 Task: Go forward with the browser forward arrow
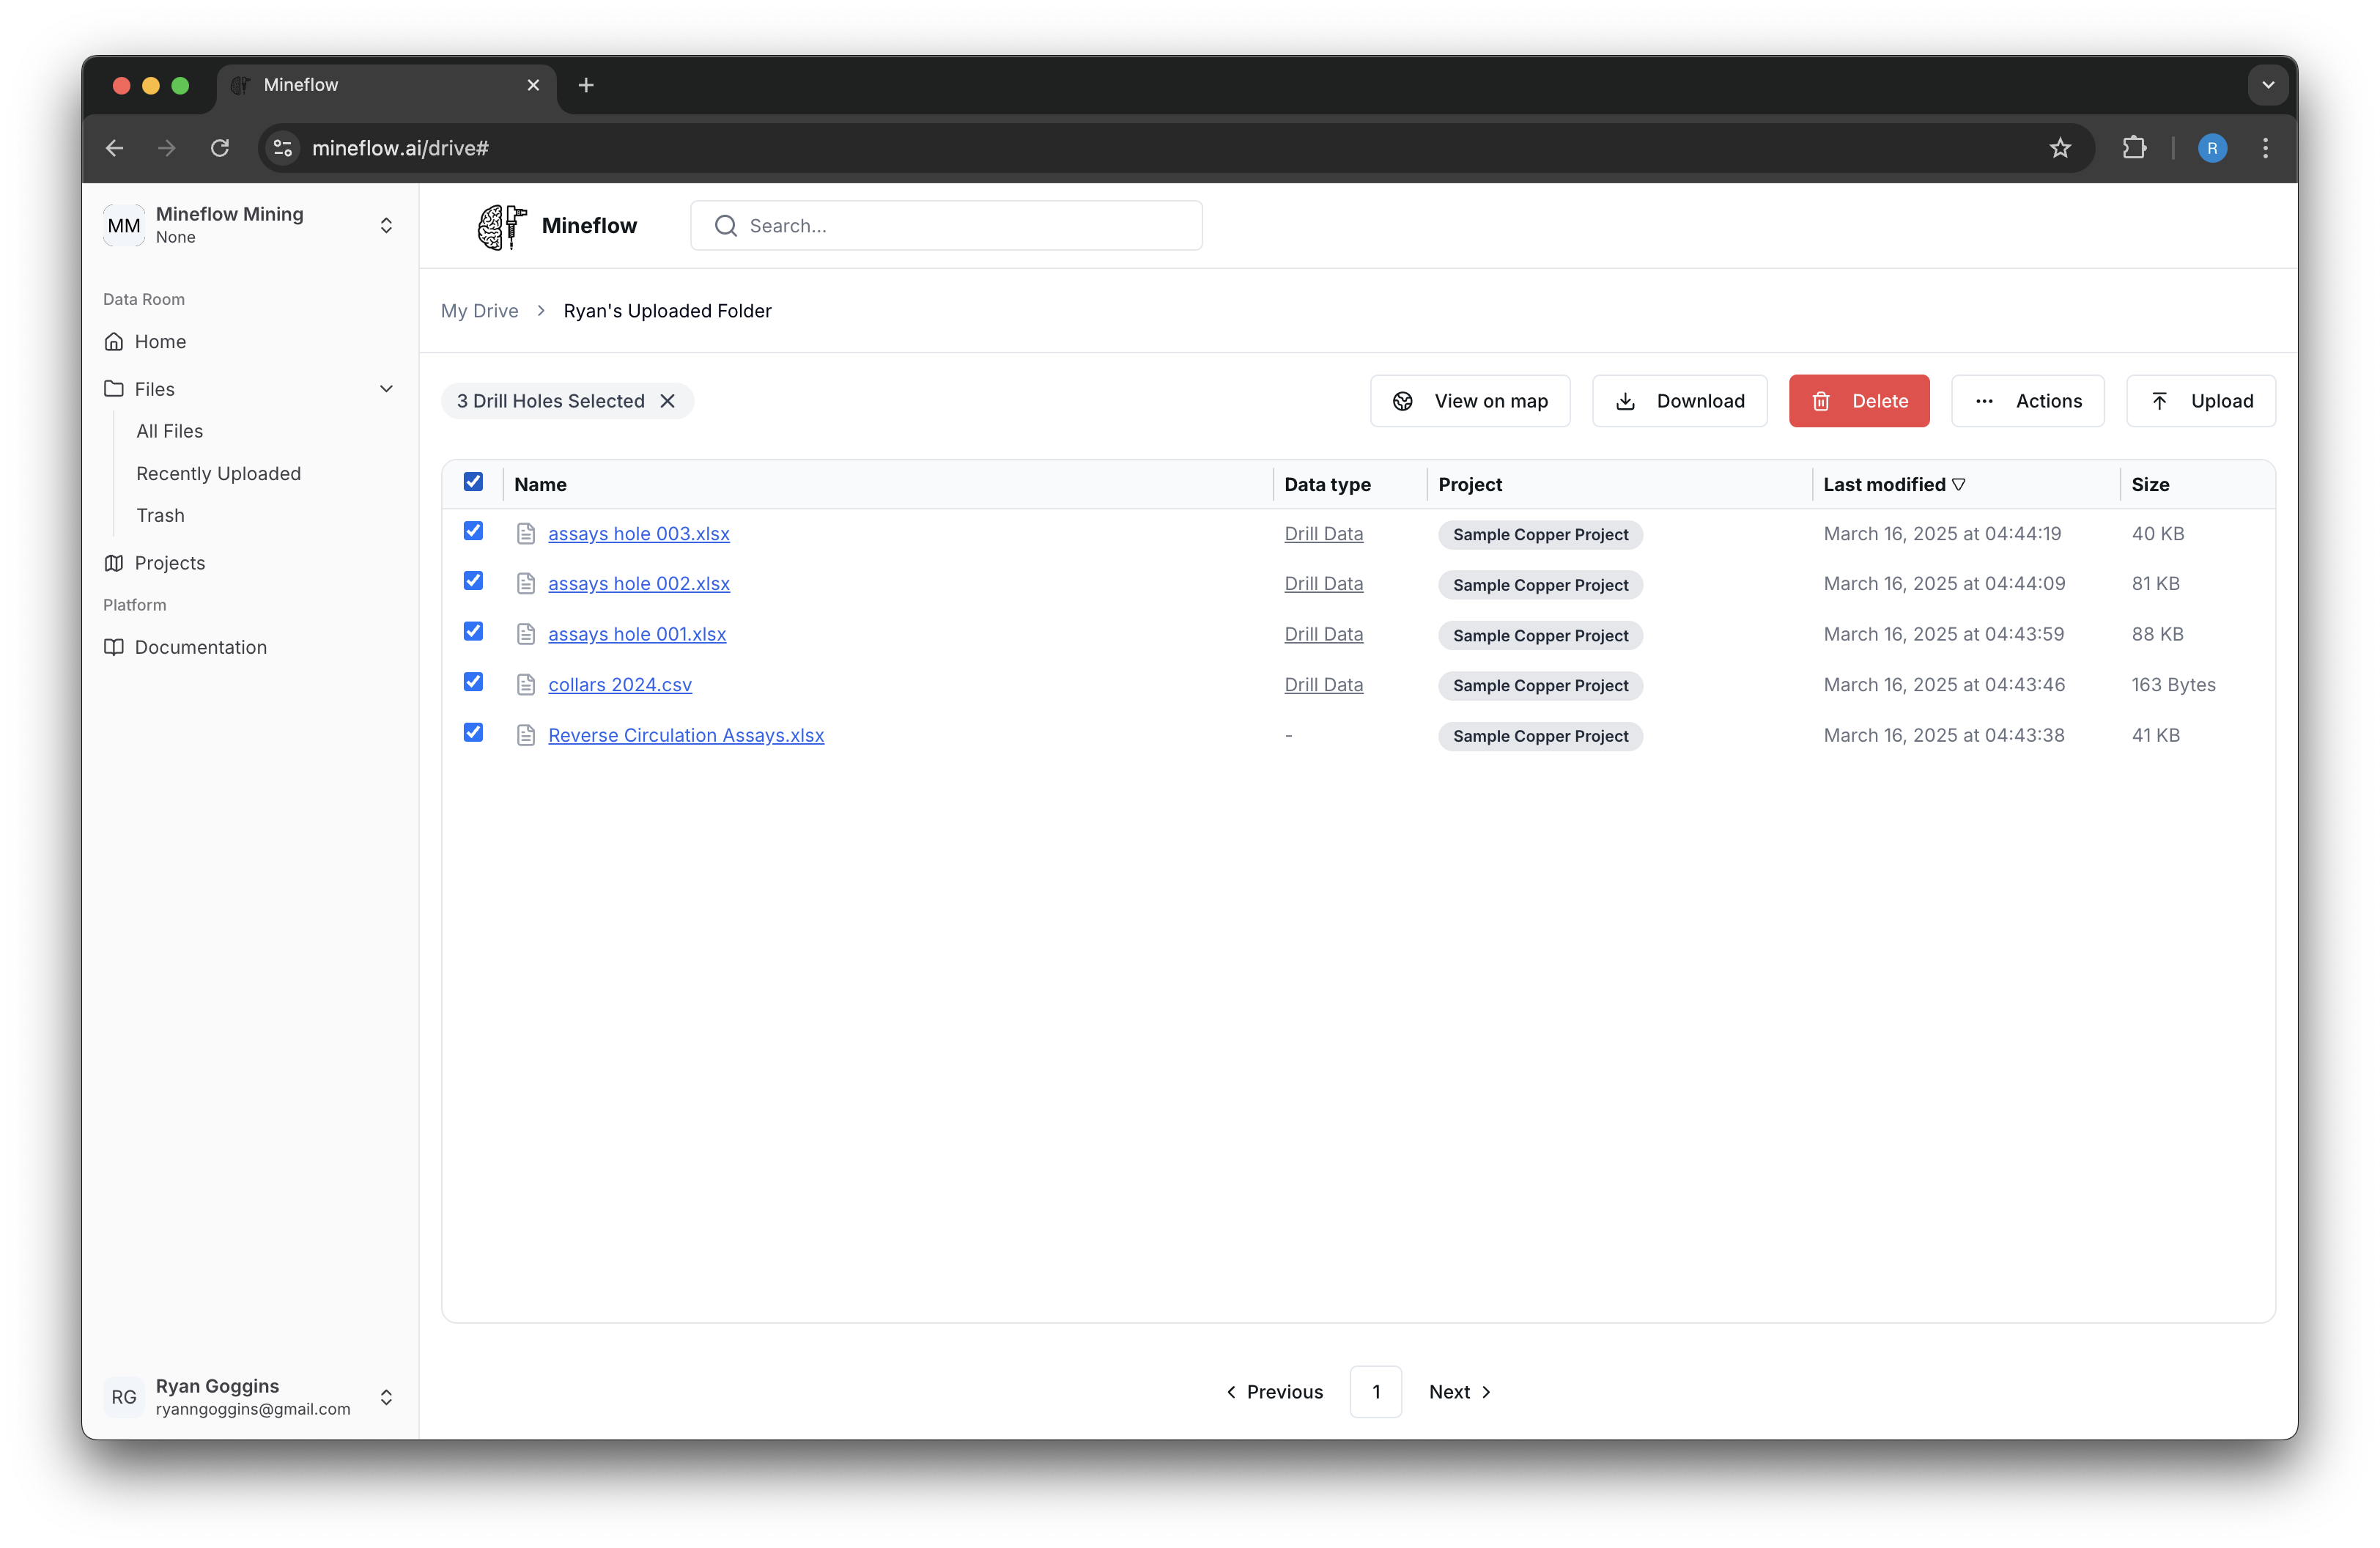click(x=167, y=148)
